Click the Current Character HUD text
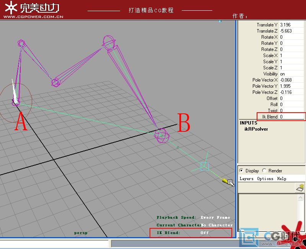 195,225
